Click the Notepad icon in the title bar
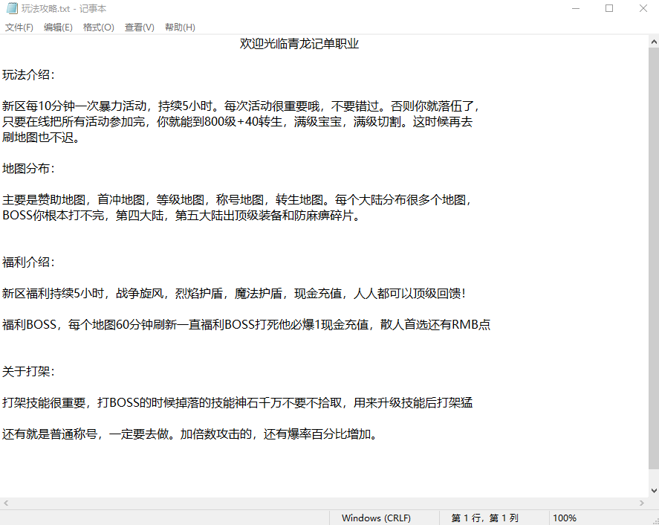Screen dimensions: 659x525 click(10, 8)
